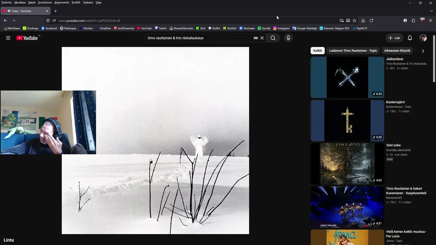Open the Profiilit menu
The height and width of the screenshot is (245, 436).
tap(76, 2)
